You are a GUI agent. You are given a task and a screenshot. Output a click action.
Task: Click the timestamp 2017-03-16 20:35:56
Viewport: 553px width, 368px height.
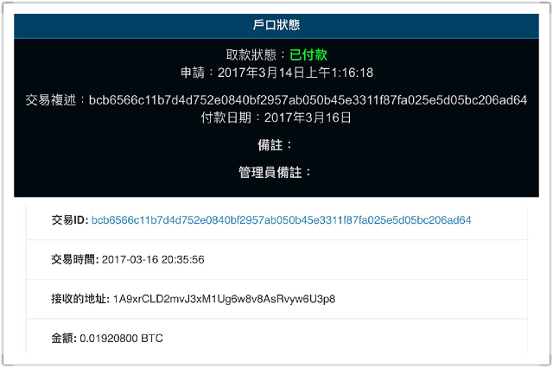153,260
